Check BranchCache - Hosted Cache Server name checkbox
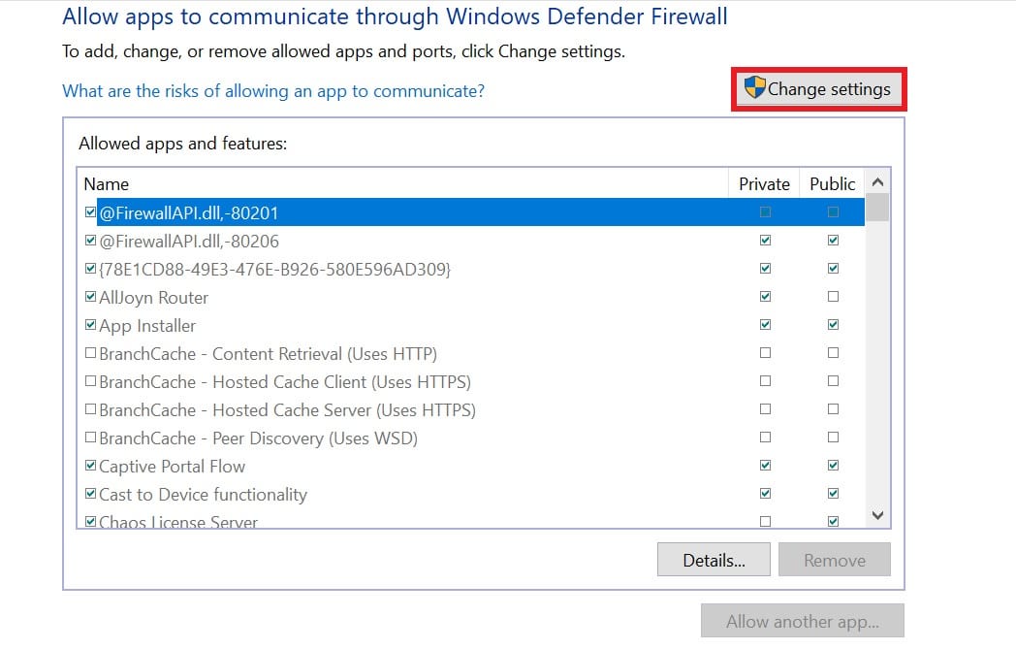Image resolution: width=1016 pixels, height=649 pixels. coord(91,409)
